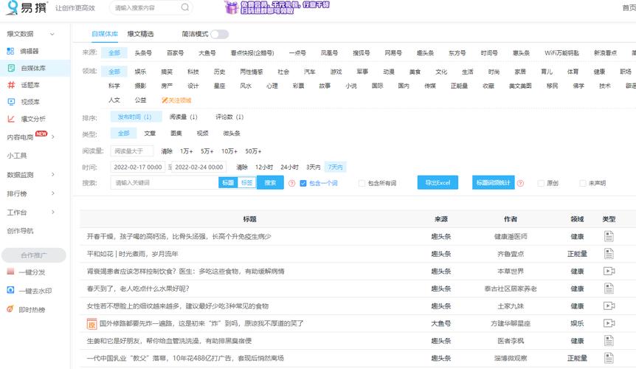Filter source by 百家号

pos(175,52)
